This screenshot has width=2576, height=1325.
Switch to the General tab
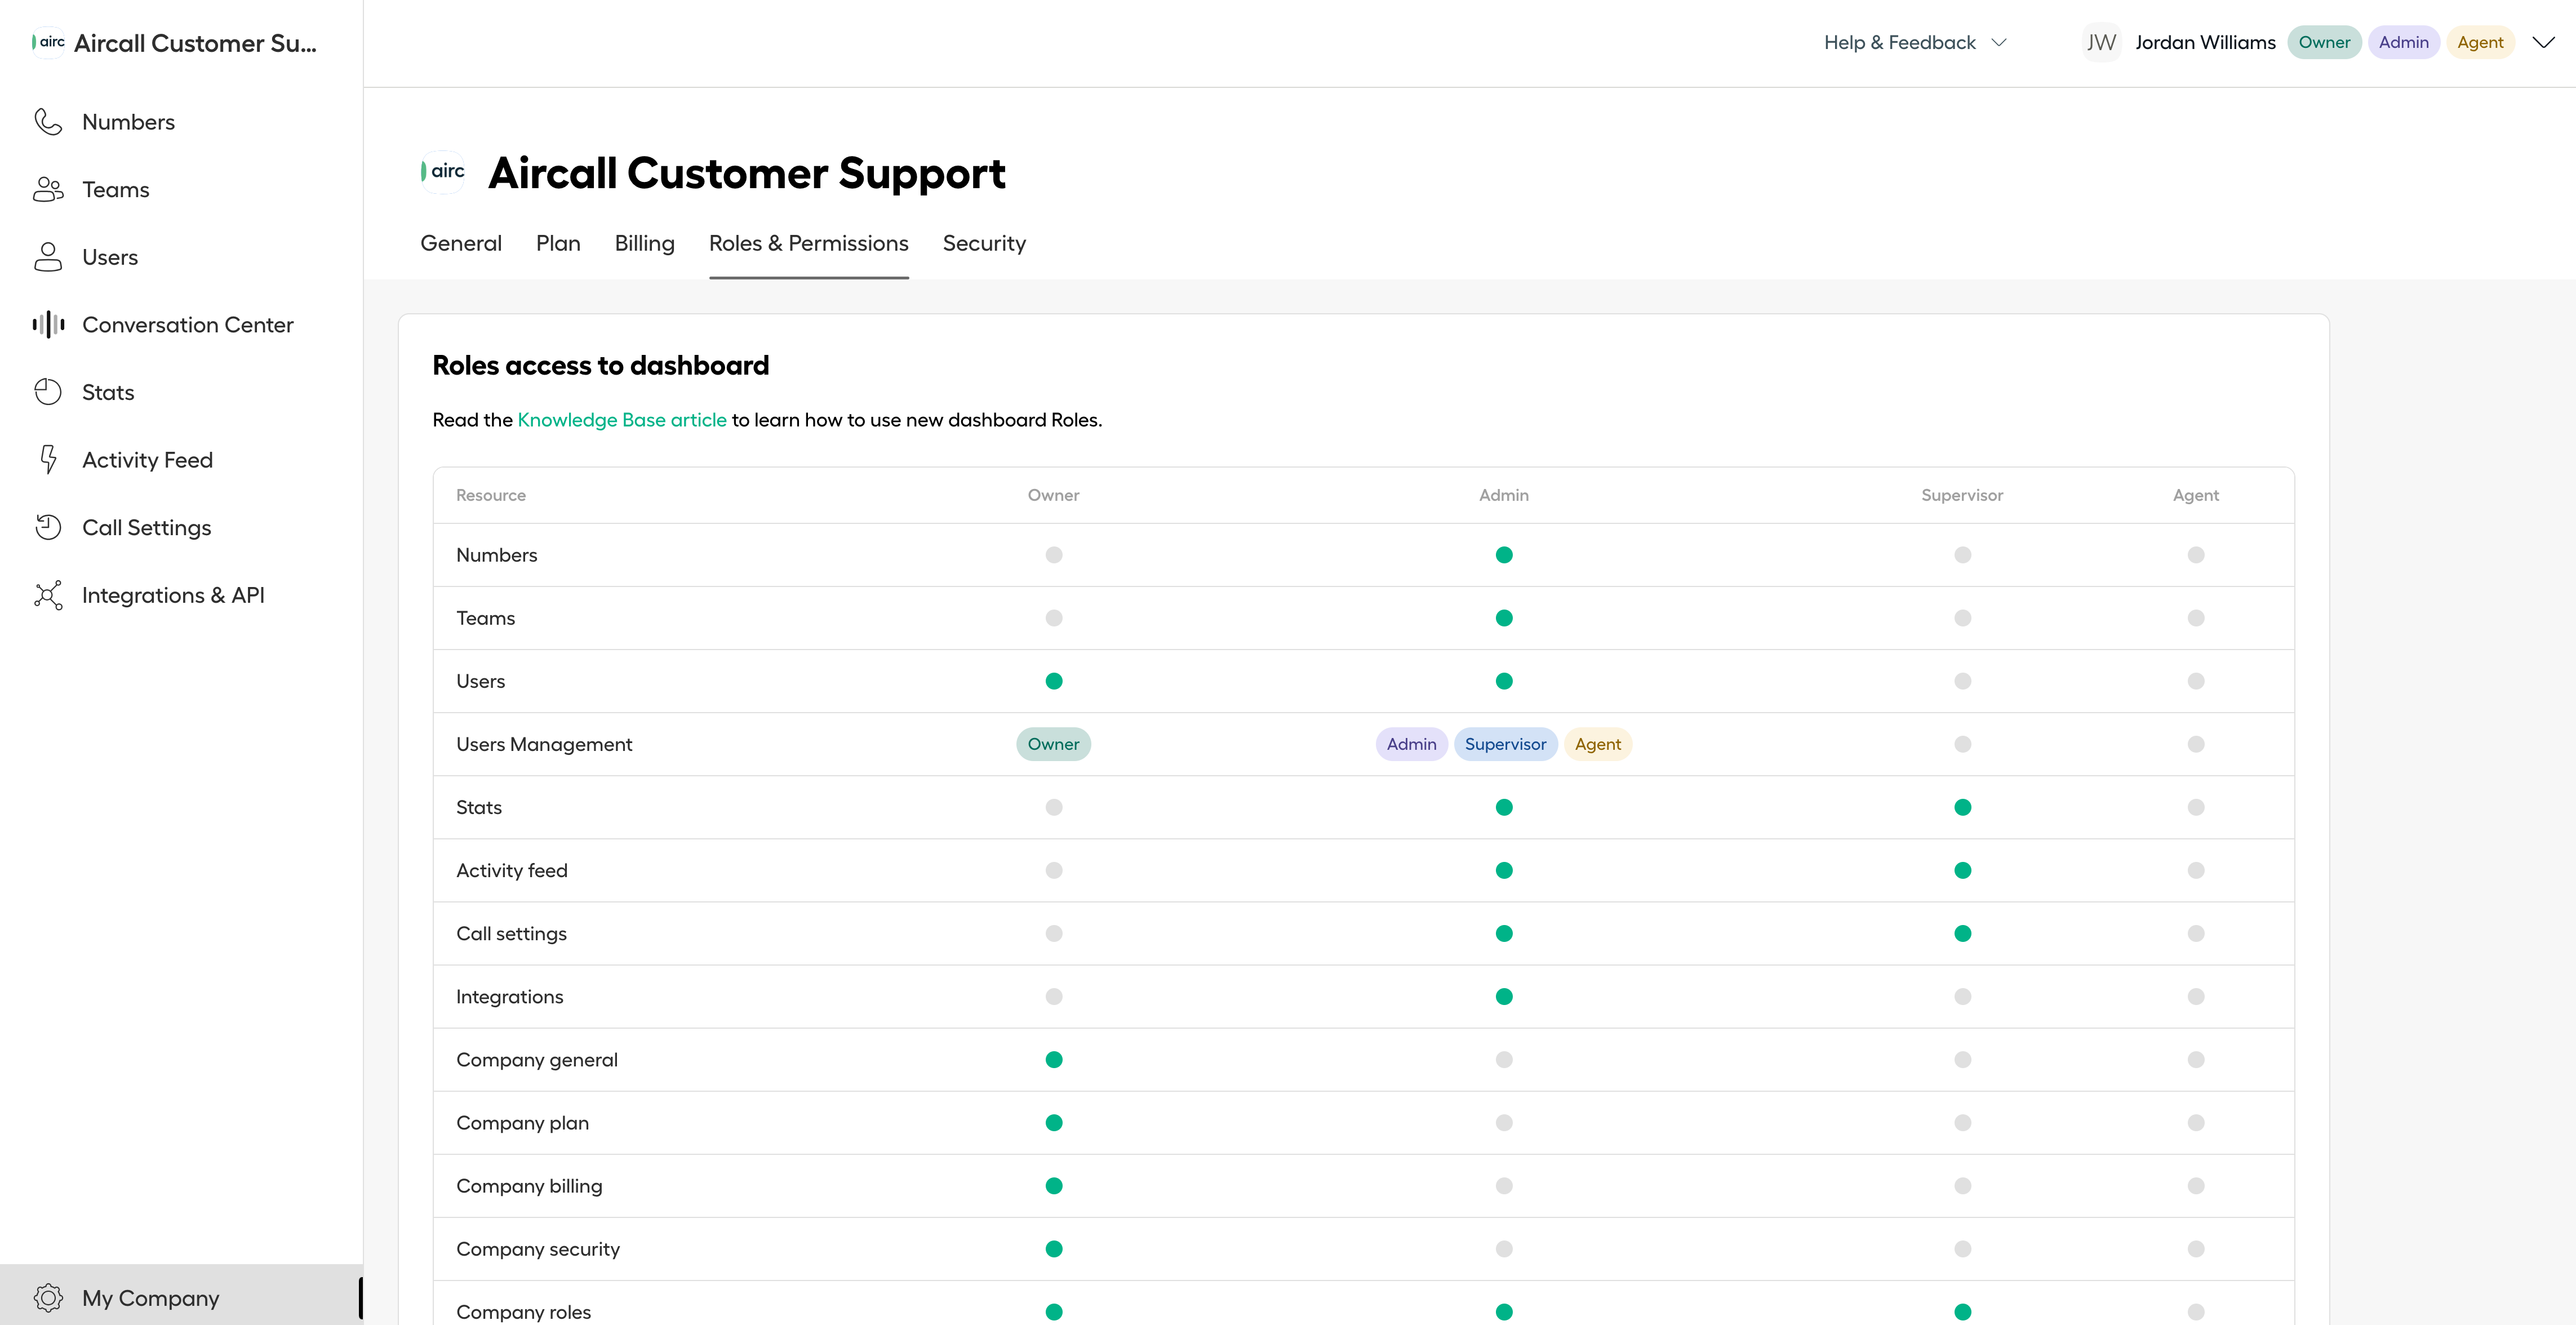point(461,243)
